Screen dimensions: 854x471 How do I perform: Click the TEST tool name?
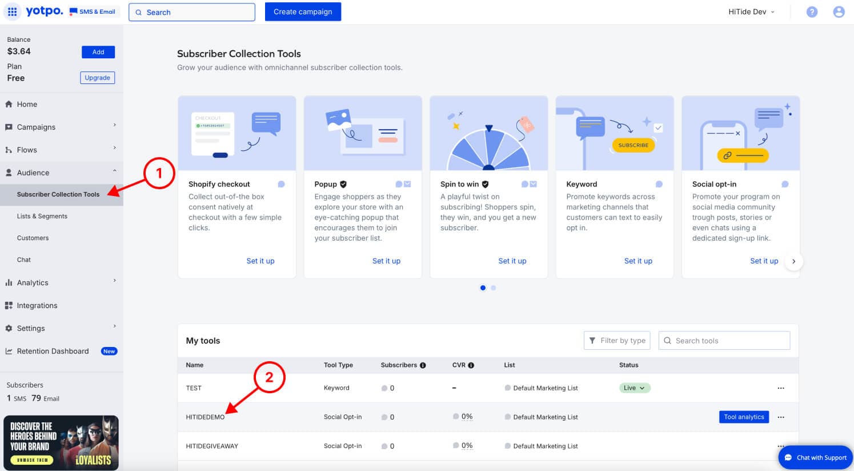[x=194, y=388]
